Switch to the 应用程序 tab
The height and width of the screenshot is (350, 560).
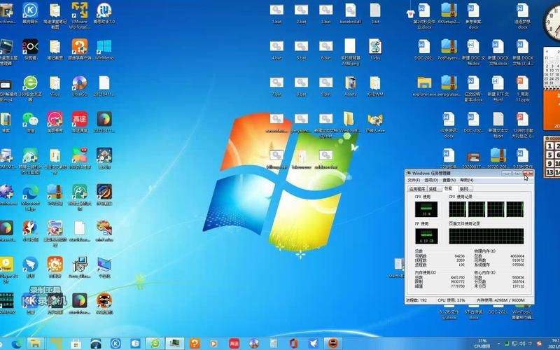(x=416, y=189)
